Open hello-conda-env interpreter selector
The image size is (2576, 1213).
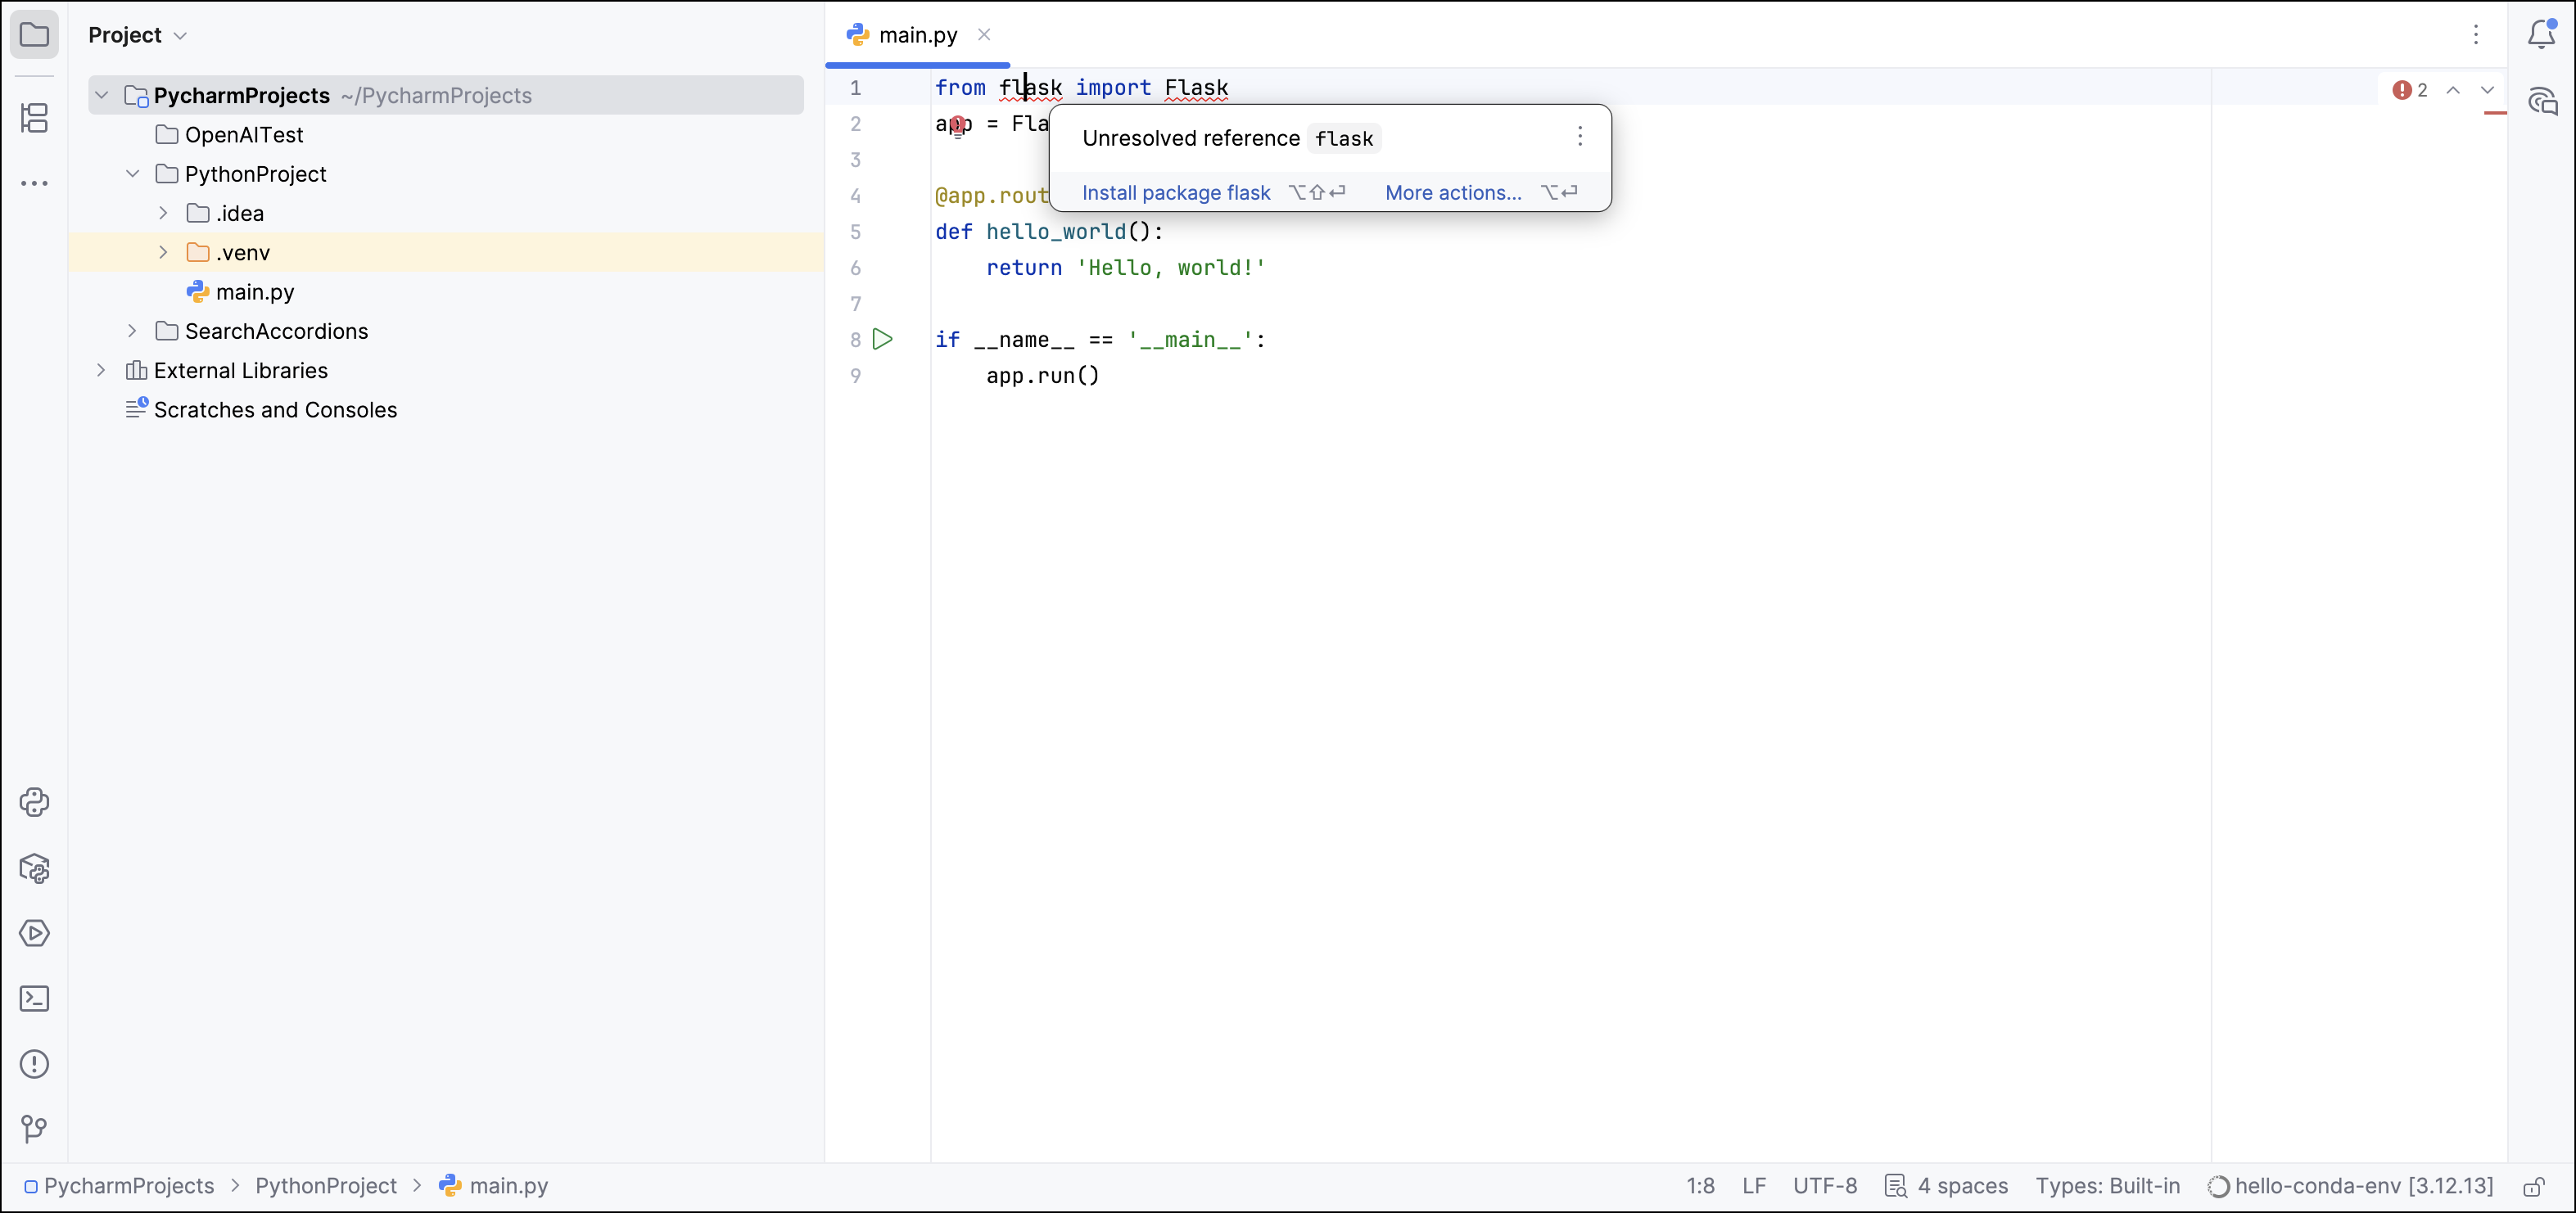pos(2351,1186)
